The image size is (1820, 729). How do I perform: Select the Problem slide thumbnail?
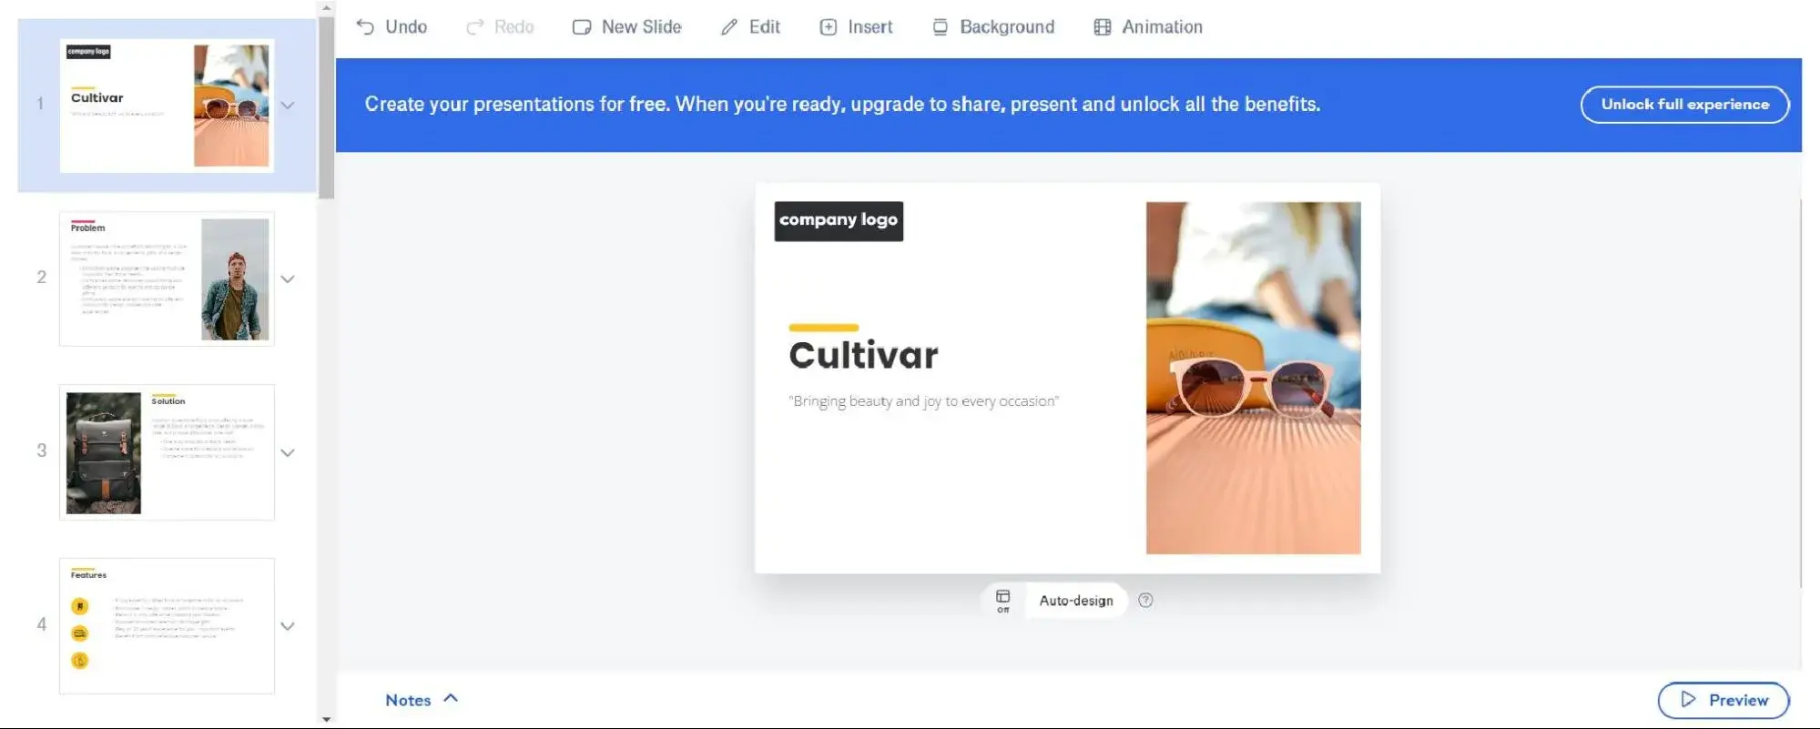click(167, 279)
